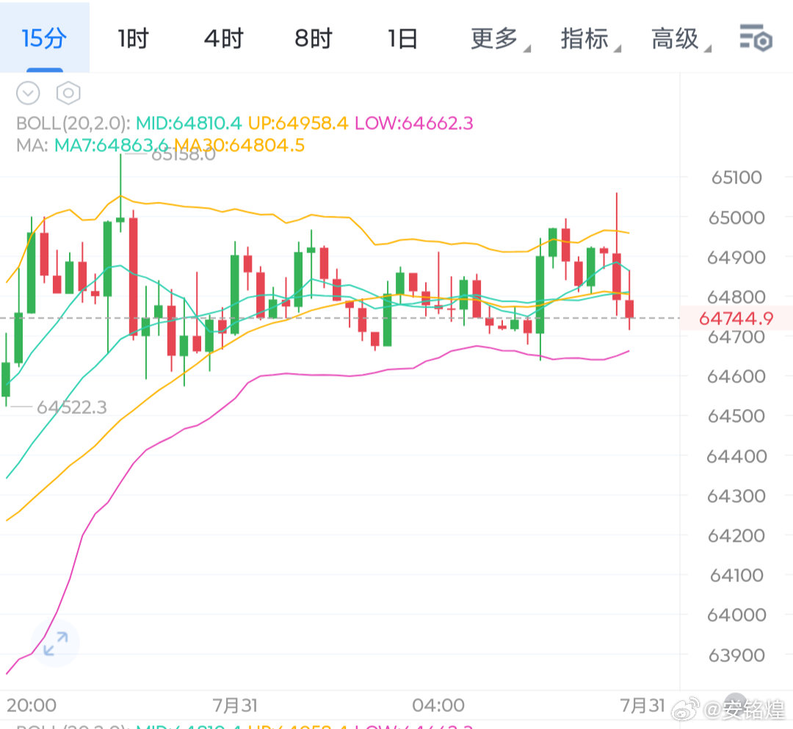The height and width of the screenshot is (729, 793).
Task: Click the 64500 price axis label
Action: [736, 416]
